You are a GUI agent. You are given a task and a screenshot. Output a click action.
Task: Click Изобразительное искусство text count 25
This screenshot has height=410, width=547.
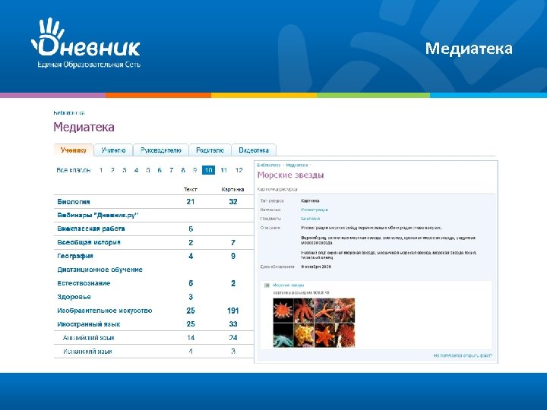pyautogui.click(x=191, y=311)
